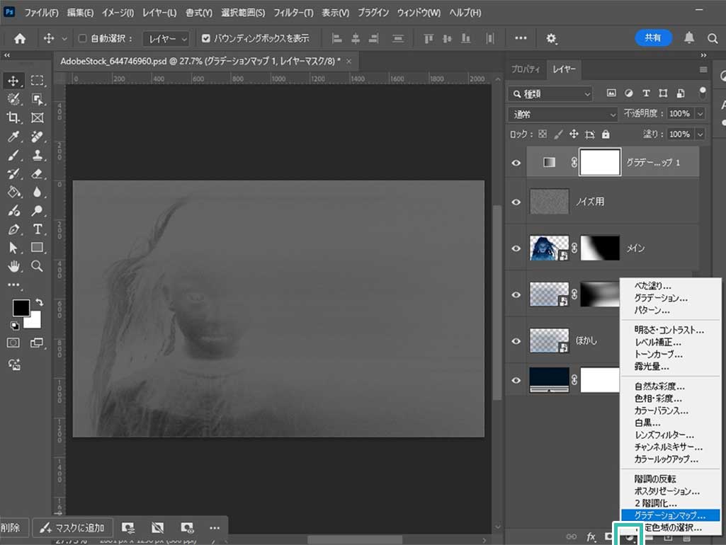
Task: Select the Zoom tool
Action: coord(38,266)
